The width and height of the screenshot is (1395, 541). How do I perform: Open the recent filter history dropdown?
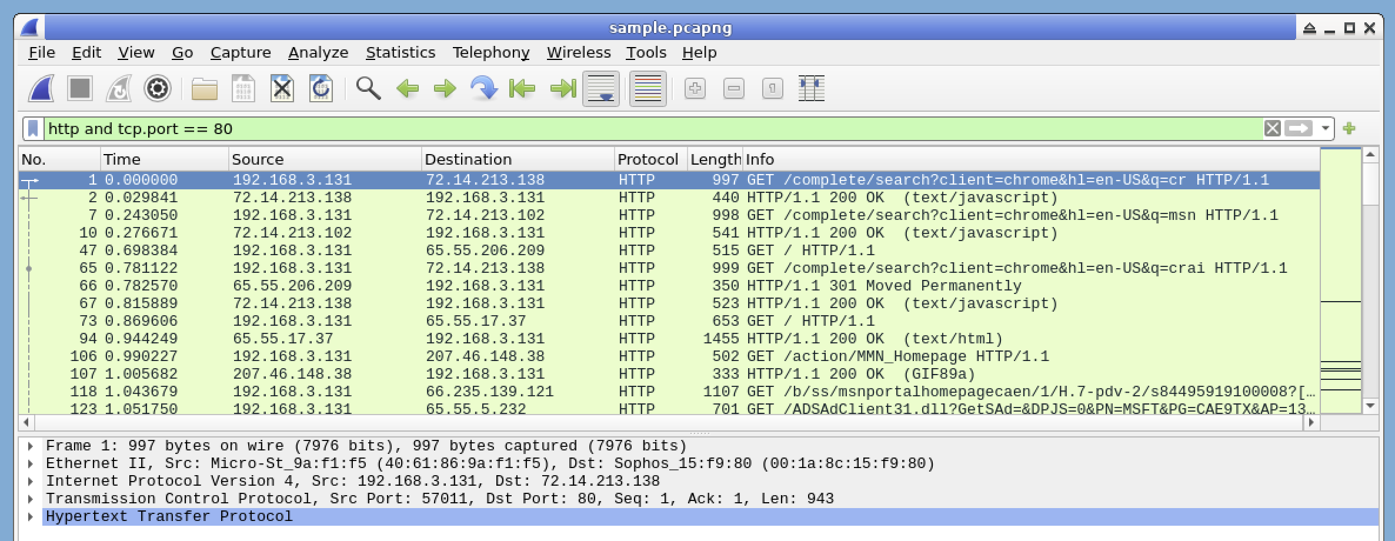1325,128
